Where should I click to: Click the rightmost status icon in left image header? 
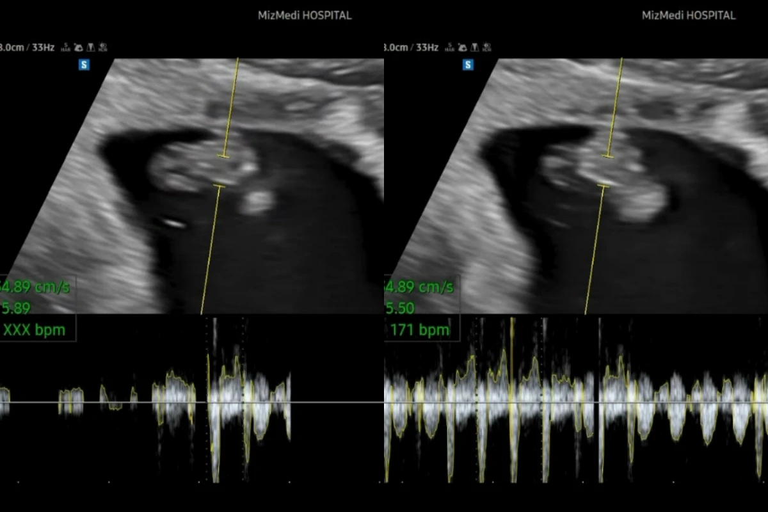103,47
